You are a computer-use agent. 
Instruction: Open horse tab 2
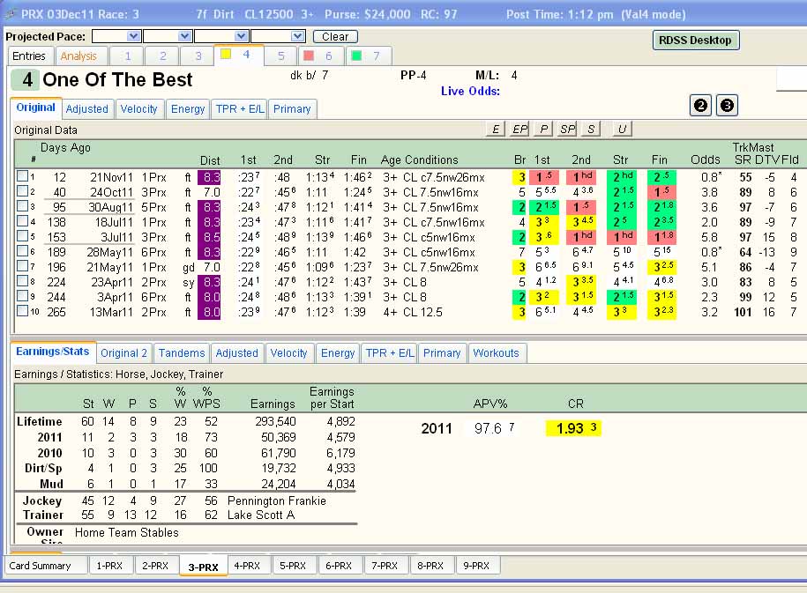tap(162, 56)
